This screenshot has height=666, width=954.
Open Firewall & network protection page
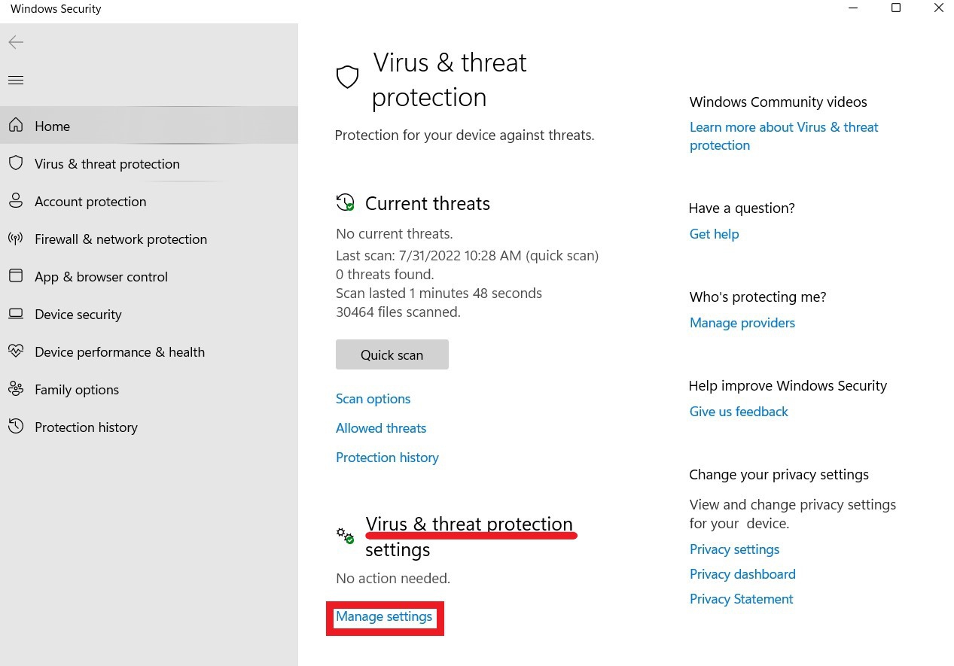tap(120, 239)
